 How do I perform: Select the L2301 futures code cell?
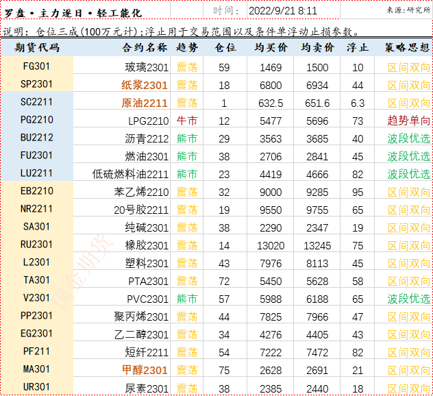pyautogui.click(x=36, y=262)
